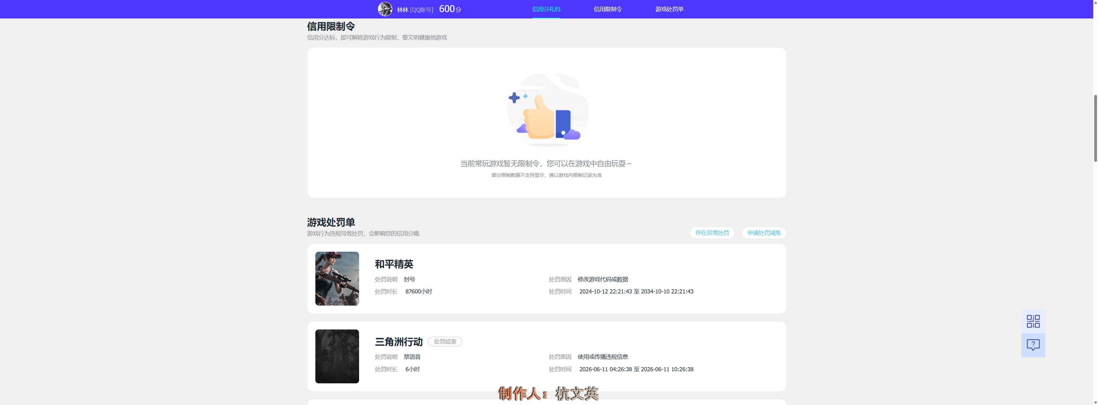This screenshot has height=405, width=1098.
Task: Go to the 游戏处罚单 tab
Action: pyautogui.click(x=669, y=9)
